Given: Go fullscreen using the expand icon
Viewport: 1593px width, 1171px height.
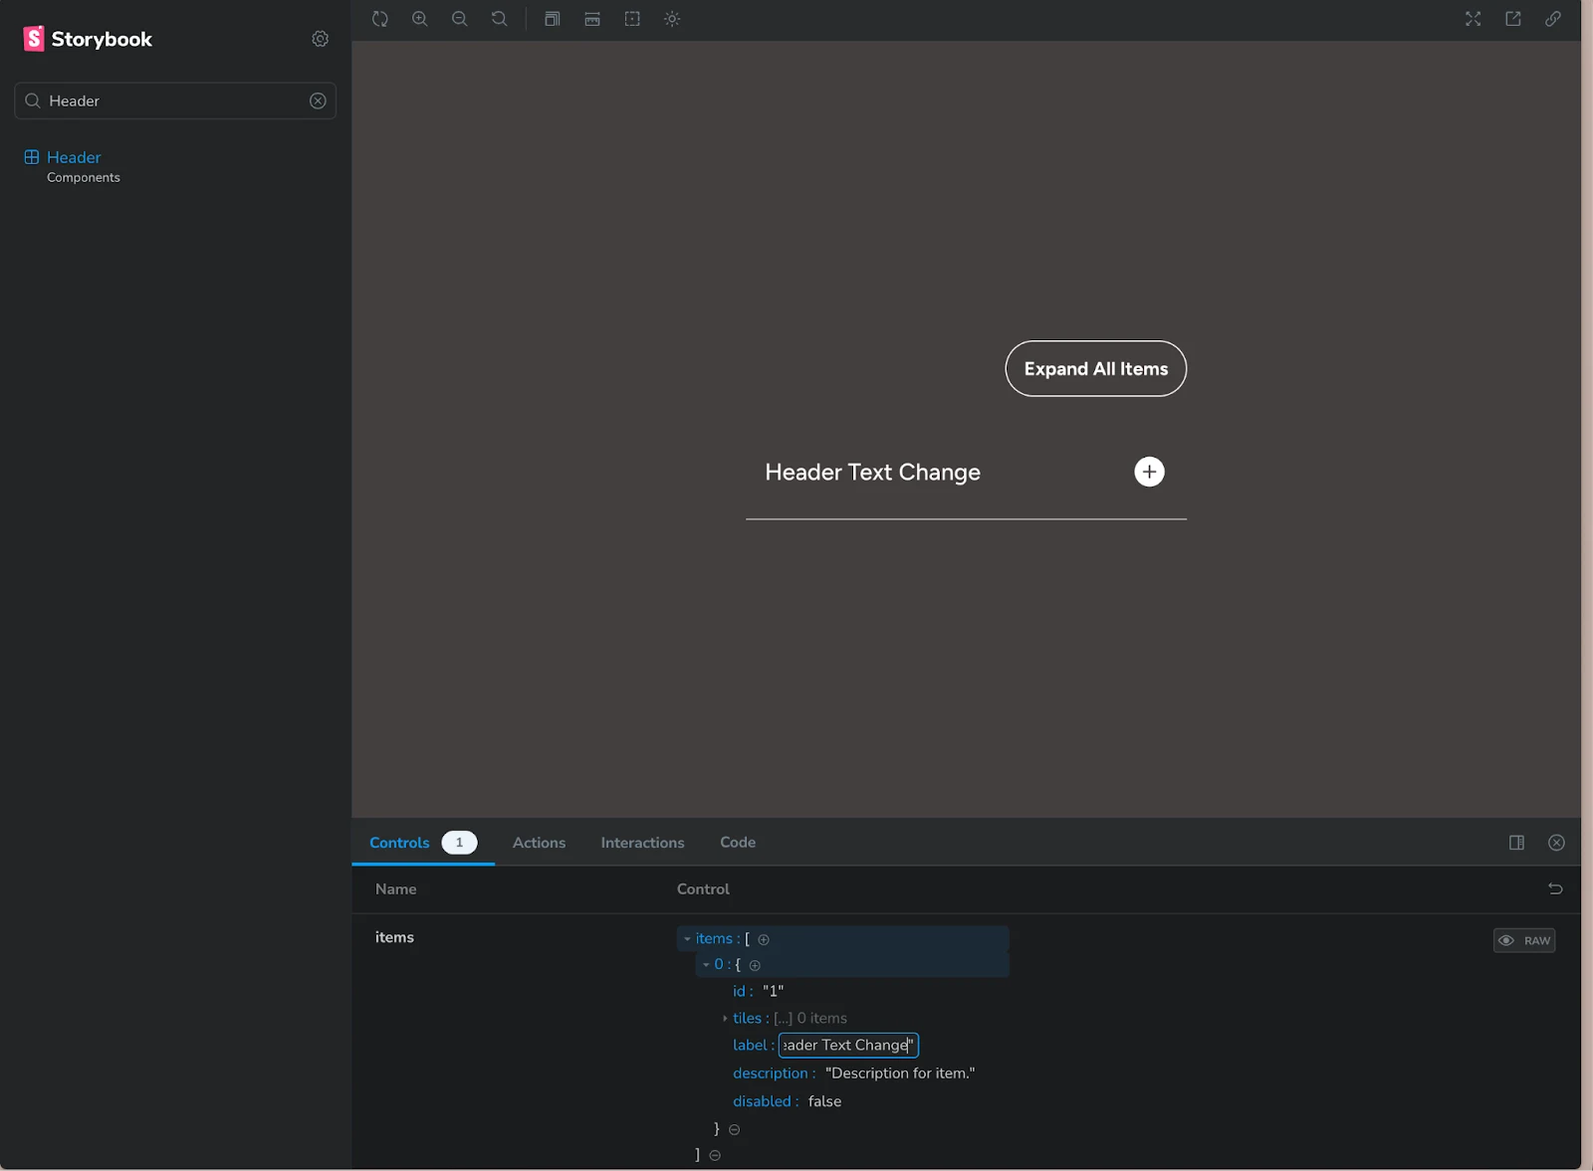Looking at the screenshot, I should pyautogui.click(x=1474, y=19).
